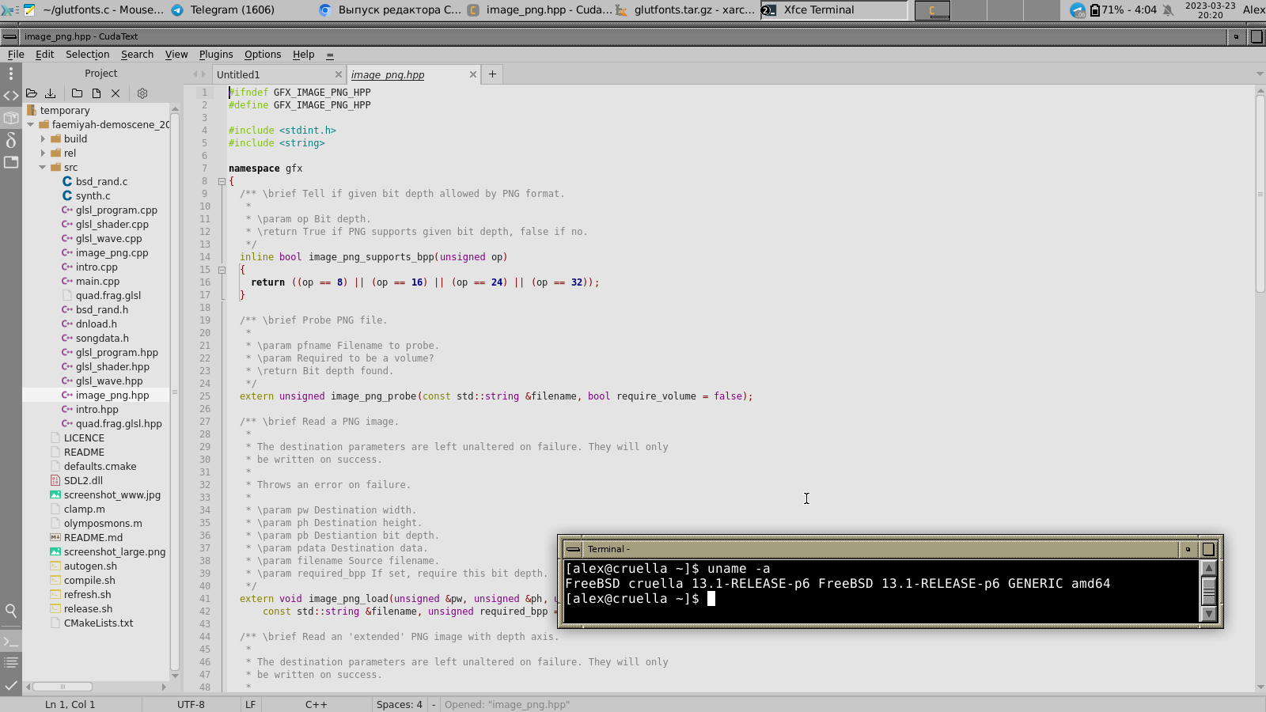This screenshot has width=1266, height=712.
Task: Open the Console panel icon in sidebar
Action: tap(11, 642)
